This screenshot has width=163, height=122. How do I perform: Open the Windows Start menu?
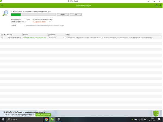pyautogui.click(x=3, y=120)
